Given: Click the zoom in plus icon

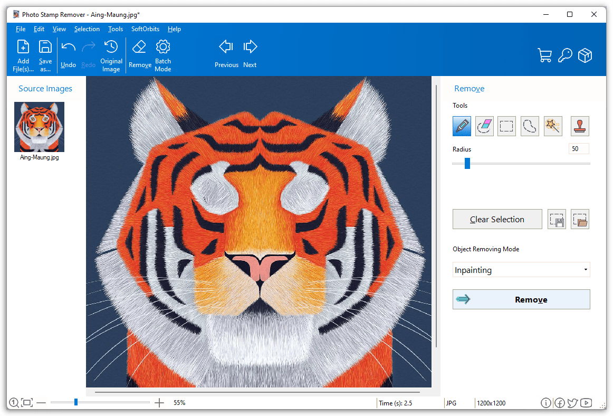Looking at the screenshot, I should coord(159,402).
